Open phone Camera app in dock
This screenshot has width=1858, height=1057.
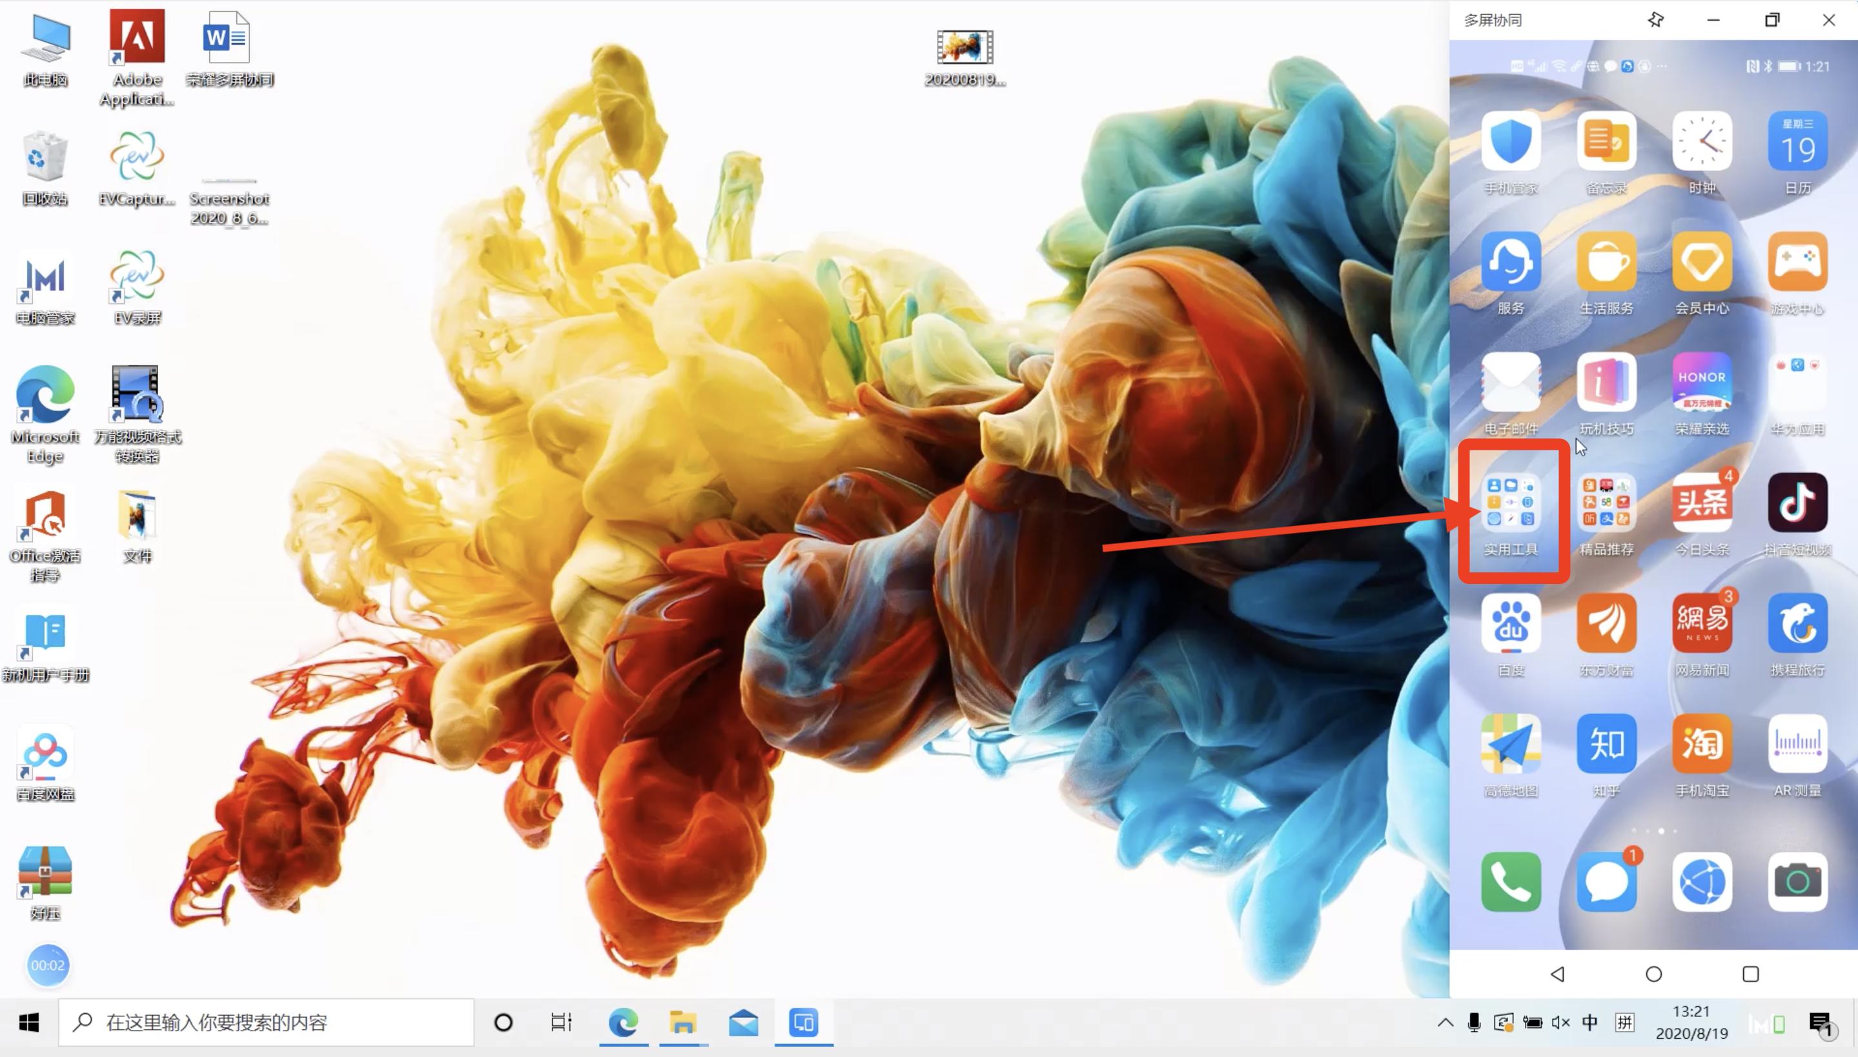point(1797,882)
